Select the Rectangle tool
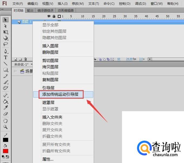 click(x=5, y=70)
